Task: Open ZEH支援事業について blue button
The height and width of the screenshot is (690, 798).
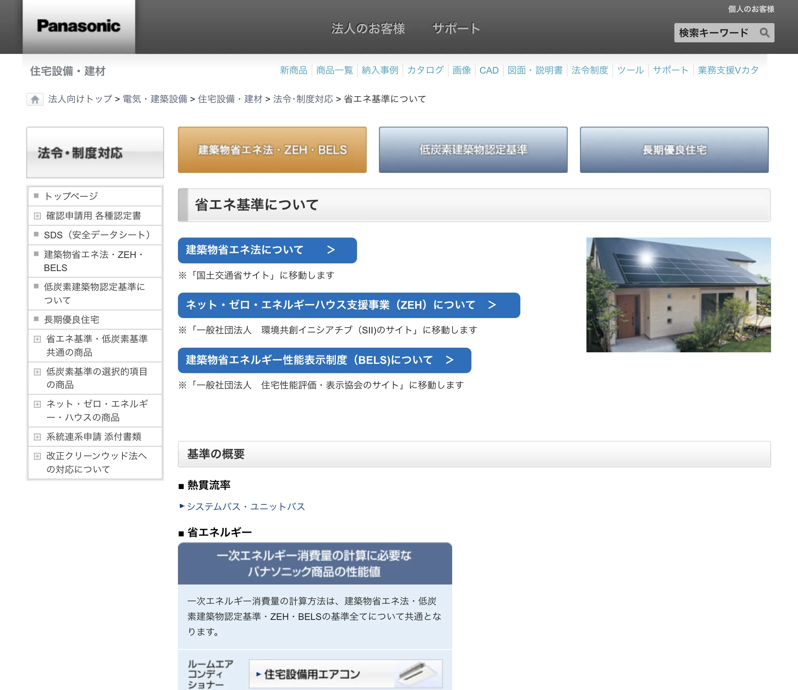Action: 349,305
